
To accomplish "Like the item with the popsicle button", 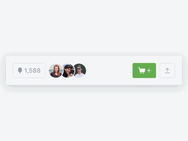I will (29, 70).
